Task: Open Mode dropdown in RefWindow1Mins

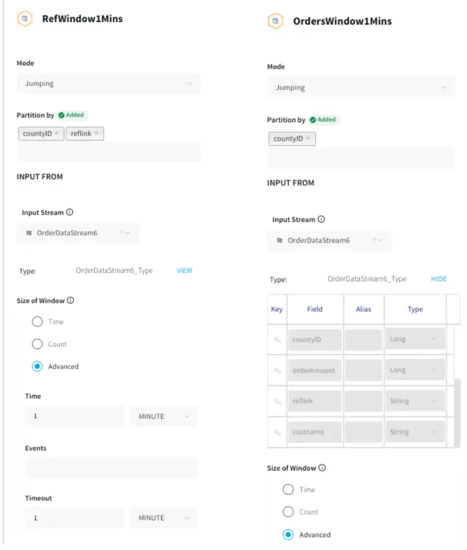Action: 108,84
